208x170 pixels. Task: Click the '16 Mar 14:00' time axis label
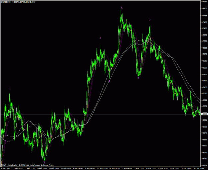[x=114, y=168]
